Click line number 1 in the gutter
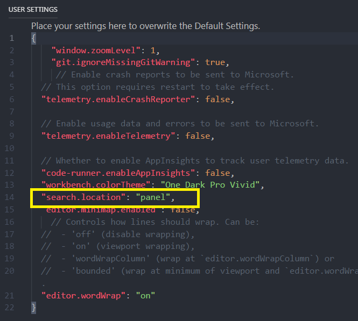358x321 pixels. (12, 38)
